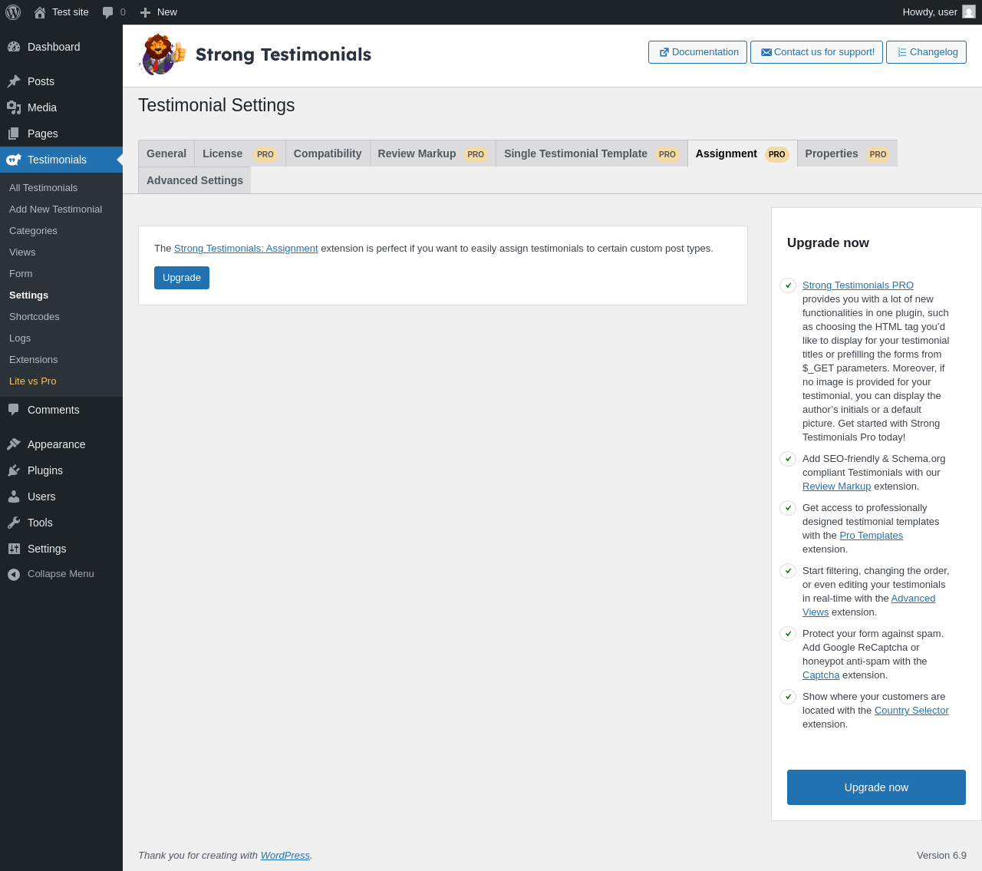Click the Comments speech bubble sidebar icon
The width and height of the screenshot is (982, 871).
(x=14, y=410)
